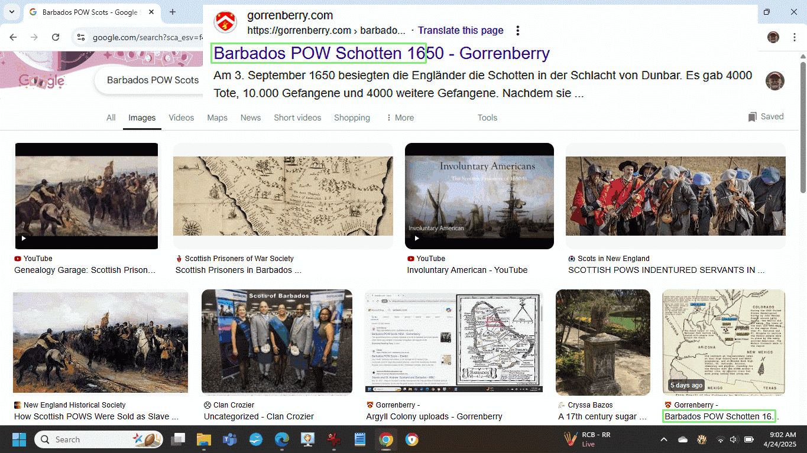Click 'Translate this page' link

point(461,30)
